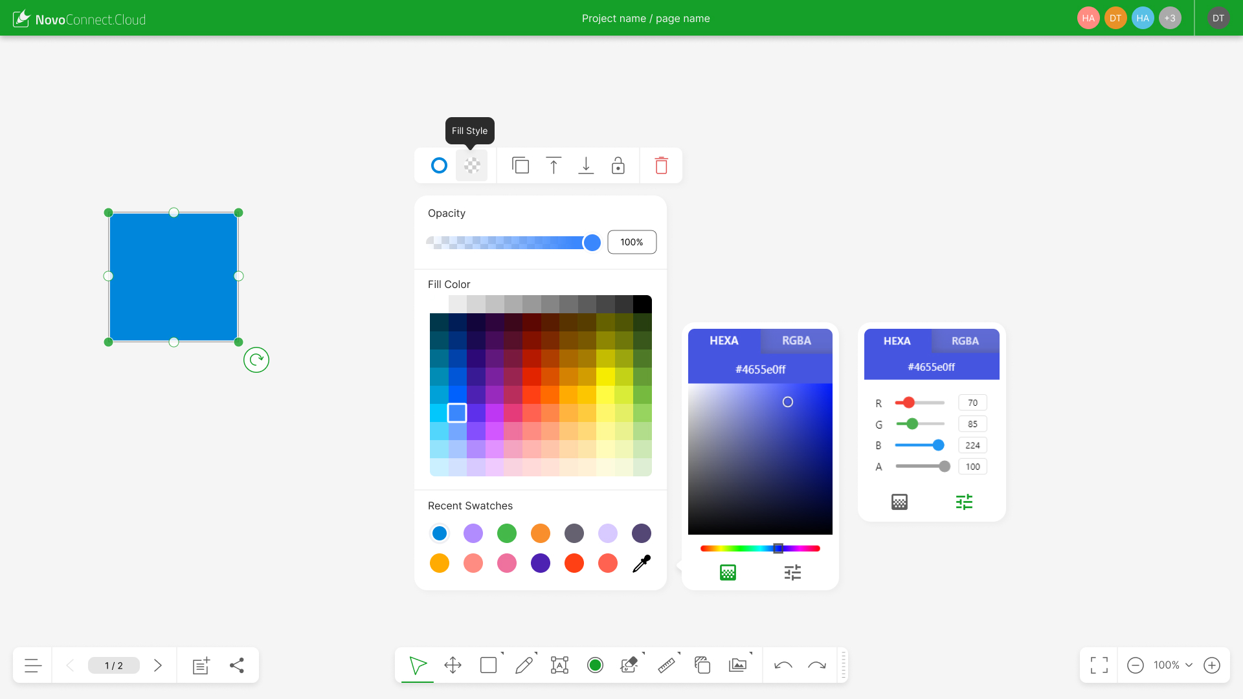Toggle the sliders view in the color picker
Image resolution: width=1243 pixels, height=699 pixels.
[x=792, y=572]
